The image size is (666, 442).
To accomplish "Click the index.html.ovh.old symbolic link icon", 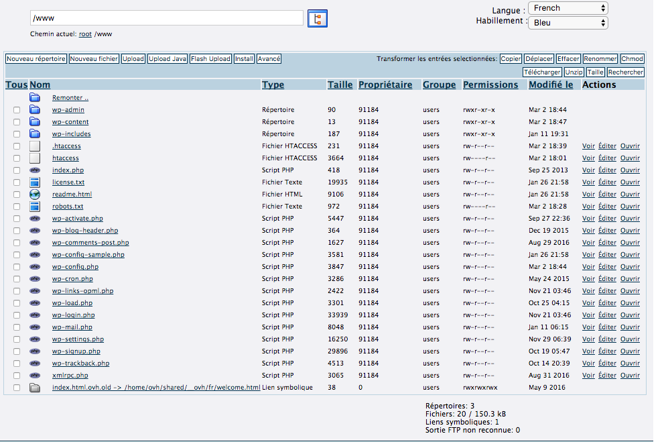I will [x=35, y=388].
